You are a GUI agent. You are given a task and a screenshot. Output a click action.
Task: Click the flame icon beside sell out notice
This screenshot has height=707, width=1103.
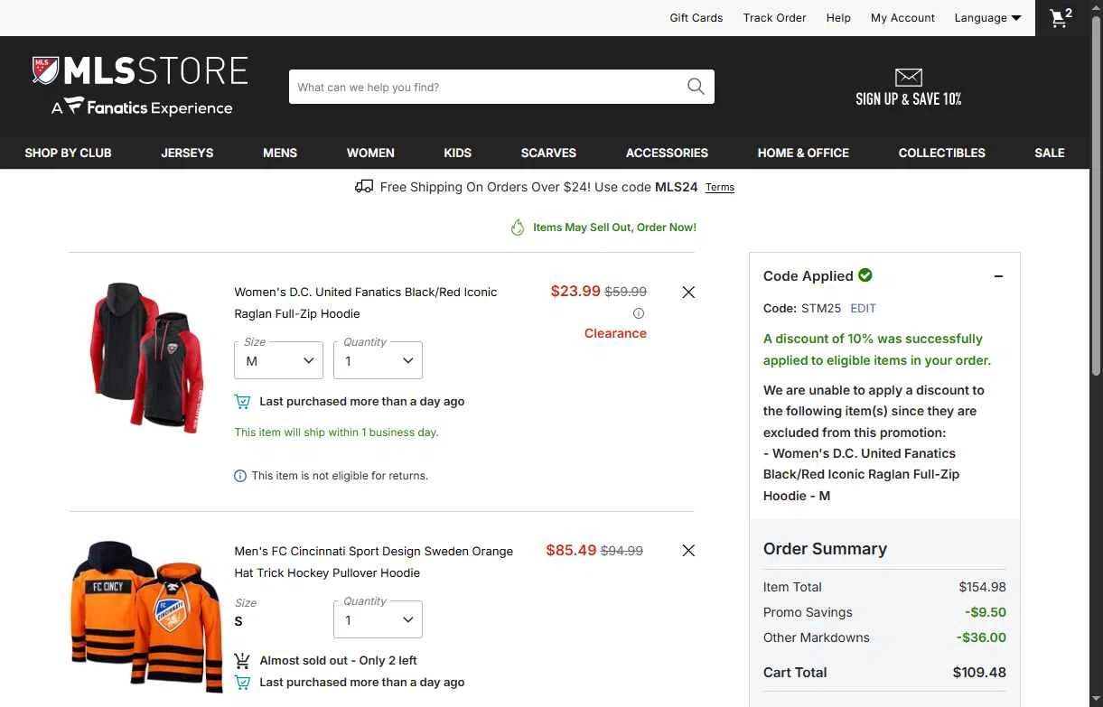point(518,228)
